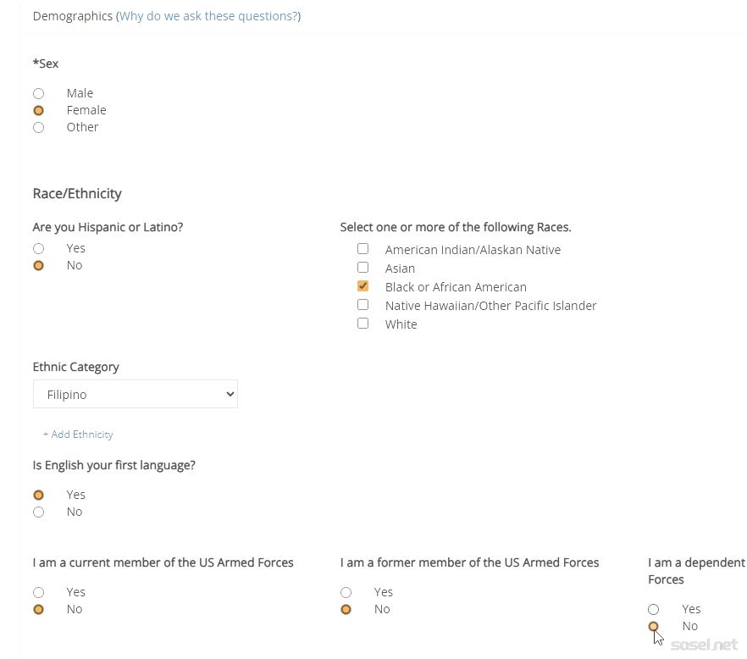Choose Other for the Sex option
The image size is (747, 659).
click(x=38, y=127)
